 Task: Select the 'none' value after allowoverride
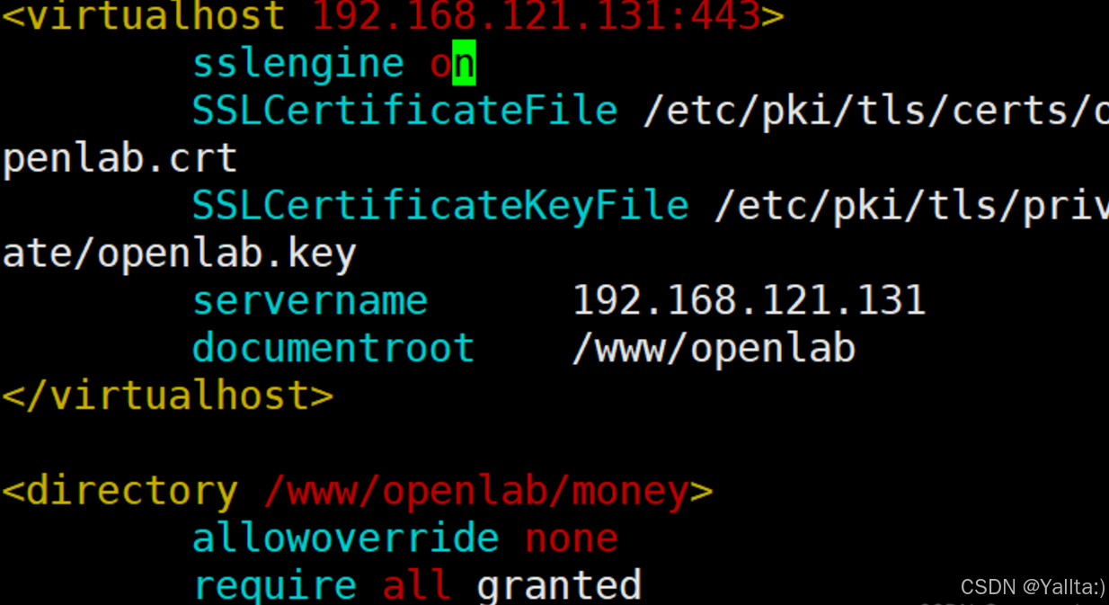(x=572, y=537)
